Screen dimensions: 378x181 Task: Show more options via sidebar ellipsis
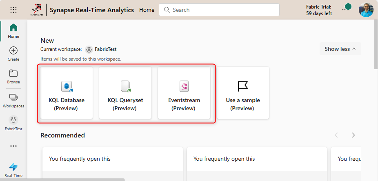click(x=13, y=146)
